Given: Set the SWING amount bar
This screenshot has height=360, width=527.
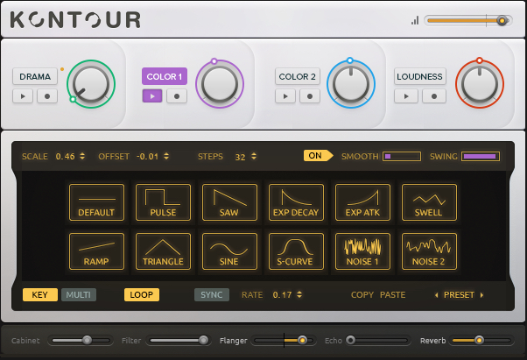Looking at the screenshot, I should click(481, 156).
